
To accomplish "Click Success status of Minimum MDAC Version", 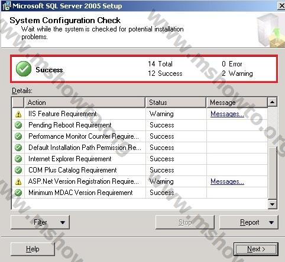I will (x=162, y=193).
